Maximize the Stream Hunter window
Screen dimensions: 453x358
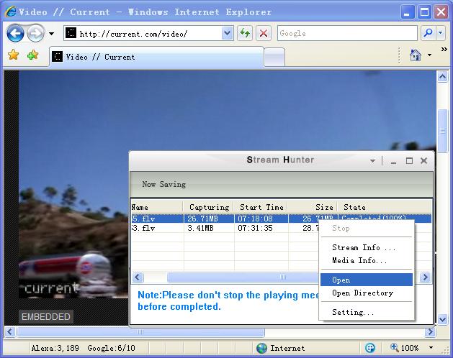409,161
